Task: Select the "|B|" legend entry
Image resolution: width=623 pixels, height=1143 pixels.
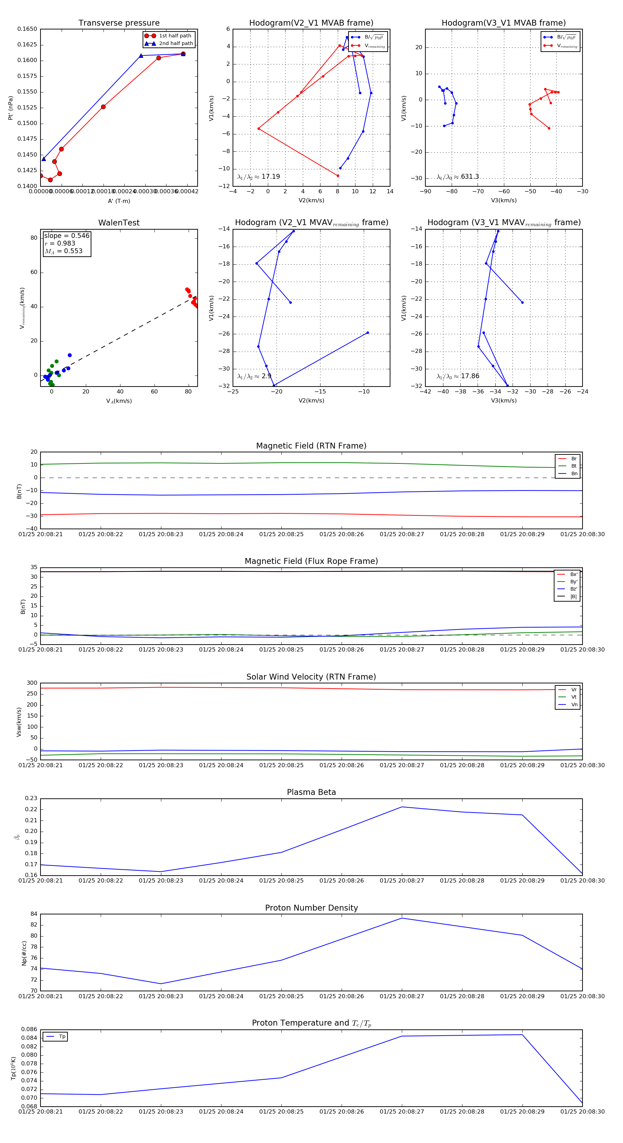Action: click(567, 596)
